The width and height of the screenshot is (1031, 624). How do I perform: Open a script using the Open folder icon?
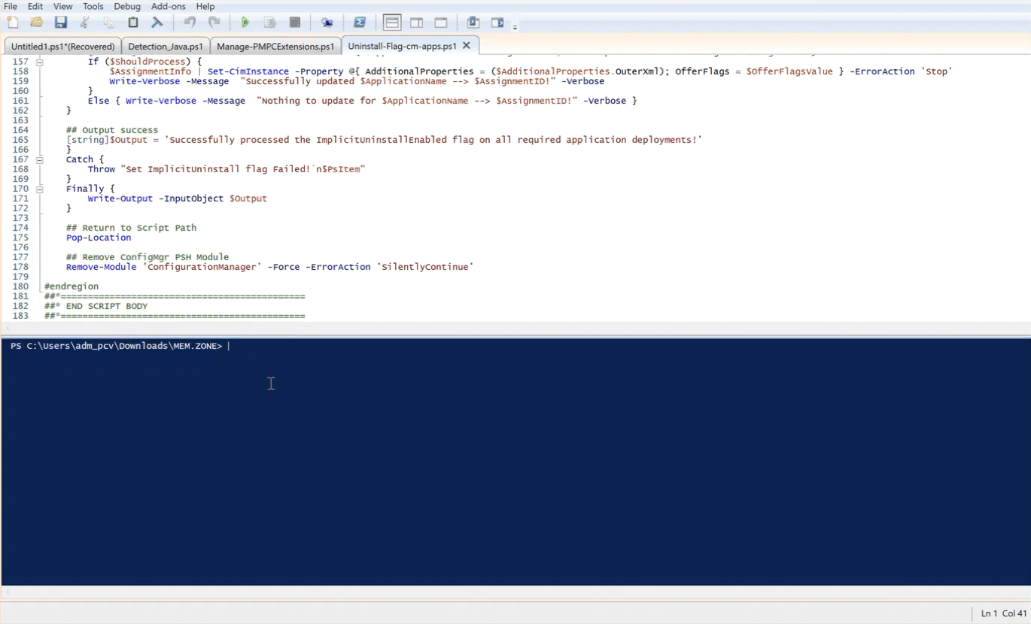tap(36, 23)
